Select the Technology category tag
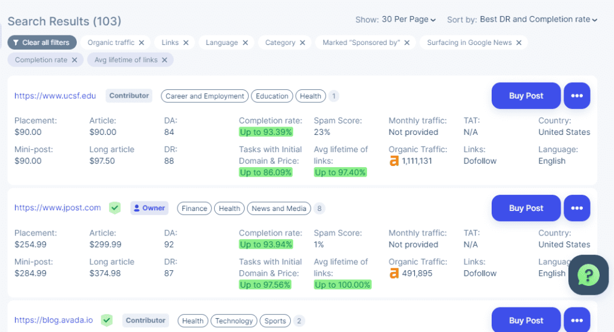 pos(234,321)
